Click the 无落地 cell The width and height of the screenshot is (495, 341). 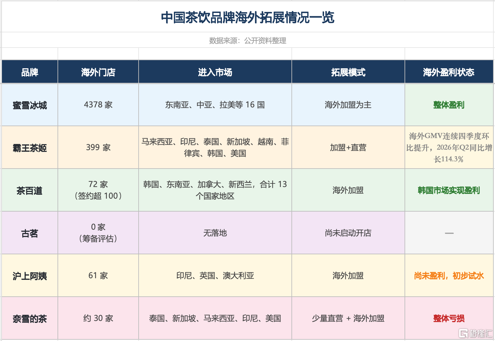[215, 233]
